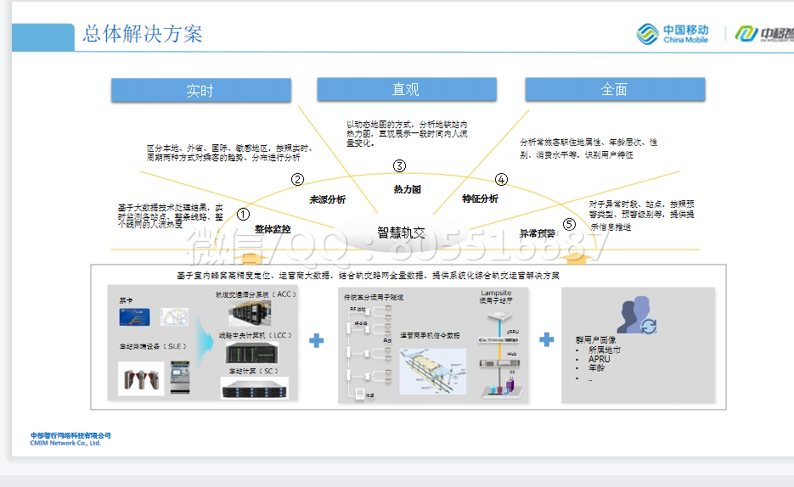Screen dimensions: 794x487
Task: Click the pRRU device in Lampsite diagram
Action: click(498, 340)
